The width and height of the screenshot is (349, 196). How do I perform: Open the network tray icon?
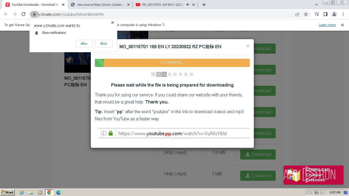[316, 192]
